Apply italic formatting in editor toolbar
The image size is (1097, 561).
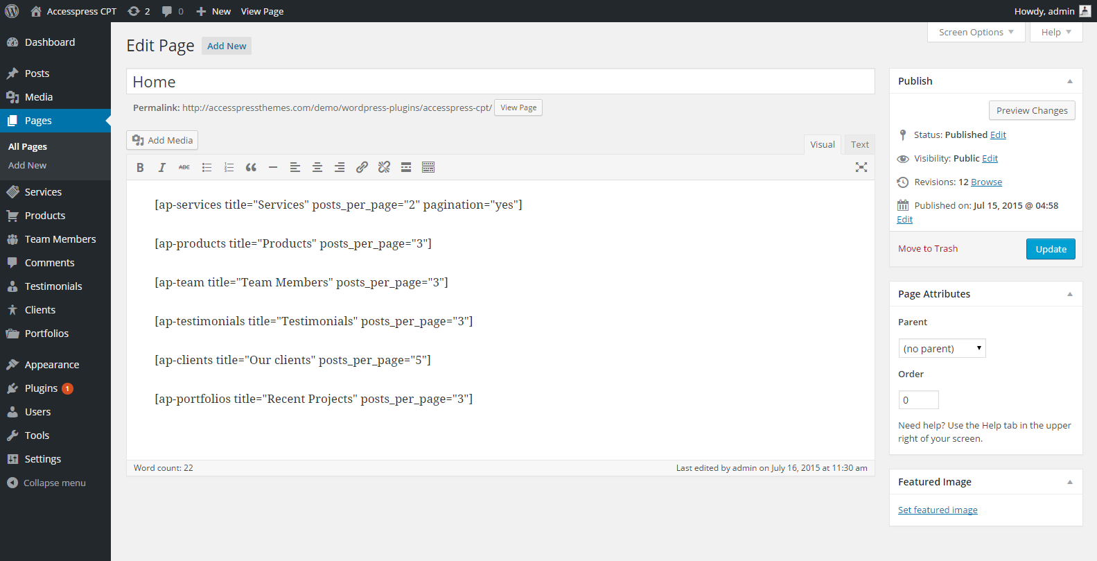coord(162,167)
